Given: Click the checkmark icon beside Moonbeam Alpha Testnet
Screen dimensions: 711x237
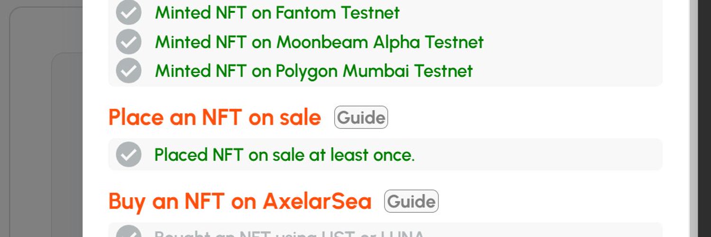Looking at the screenshot, I should coord(128,41).
